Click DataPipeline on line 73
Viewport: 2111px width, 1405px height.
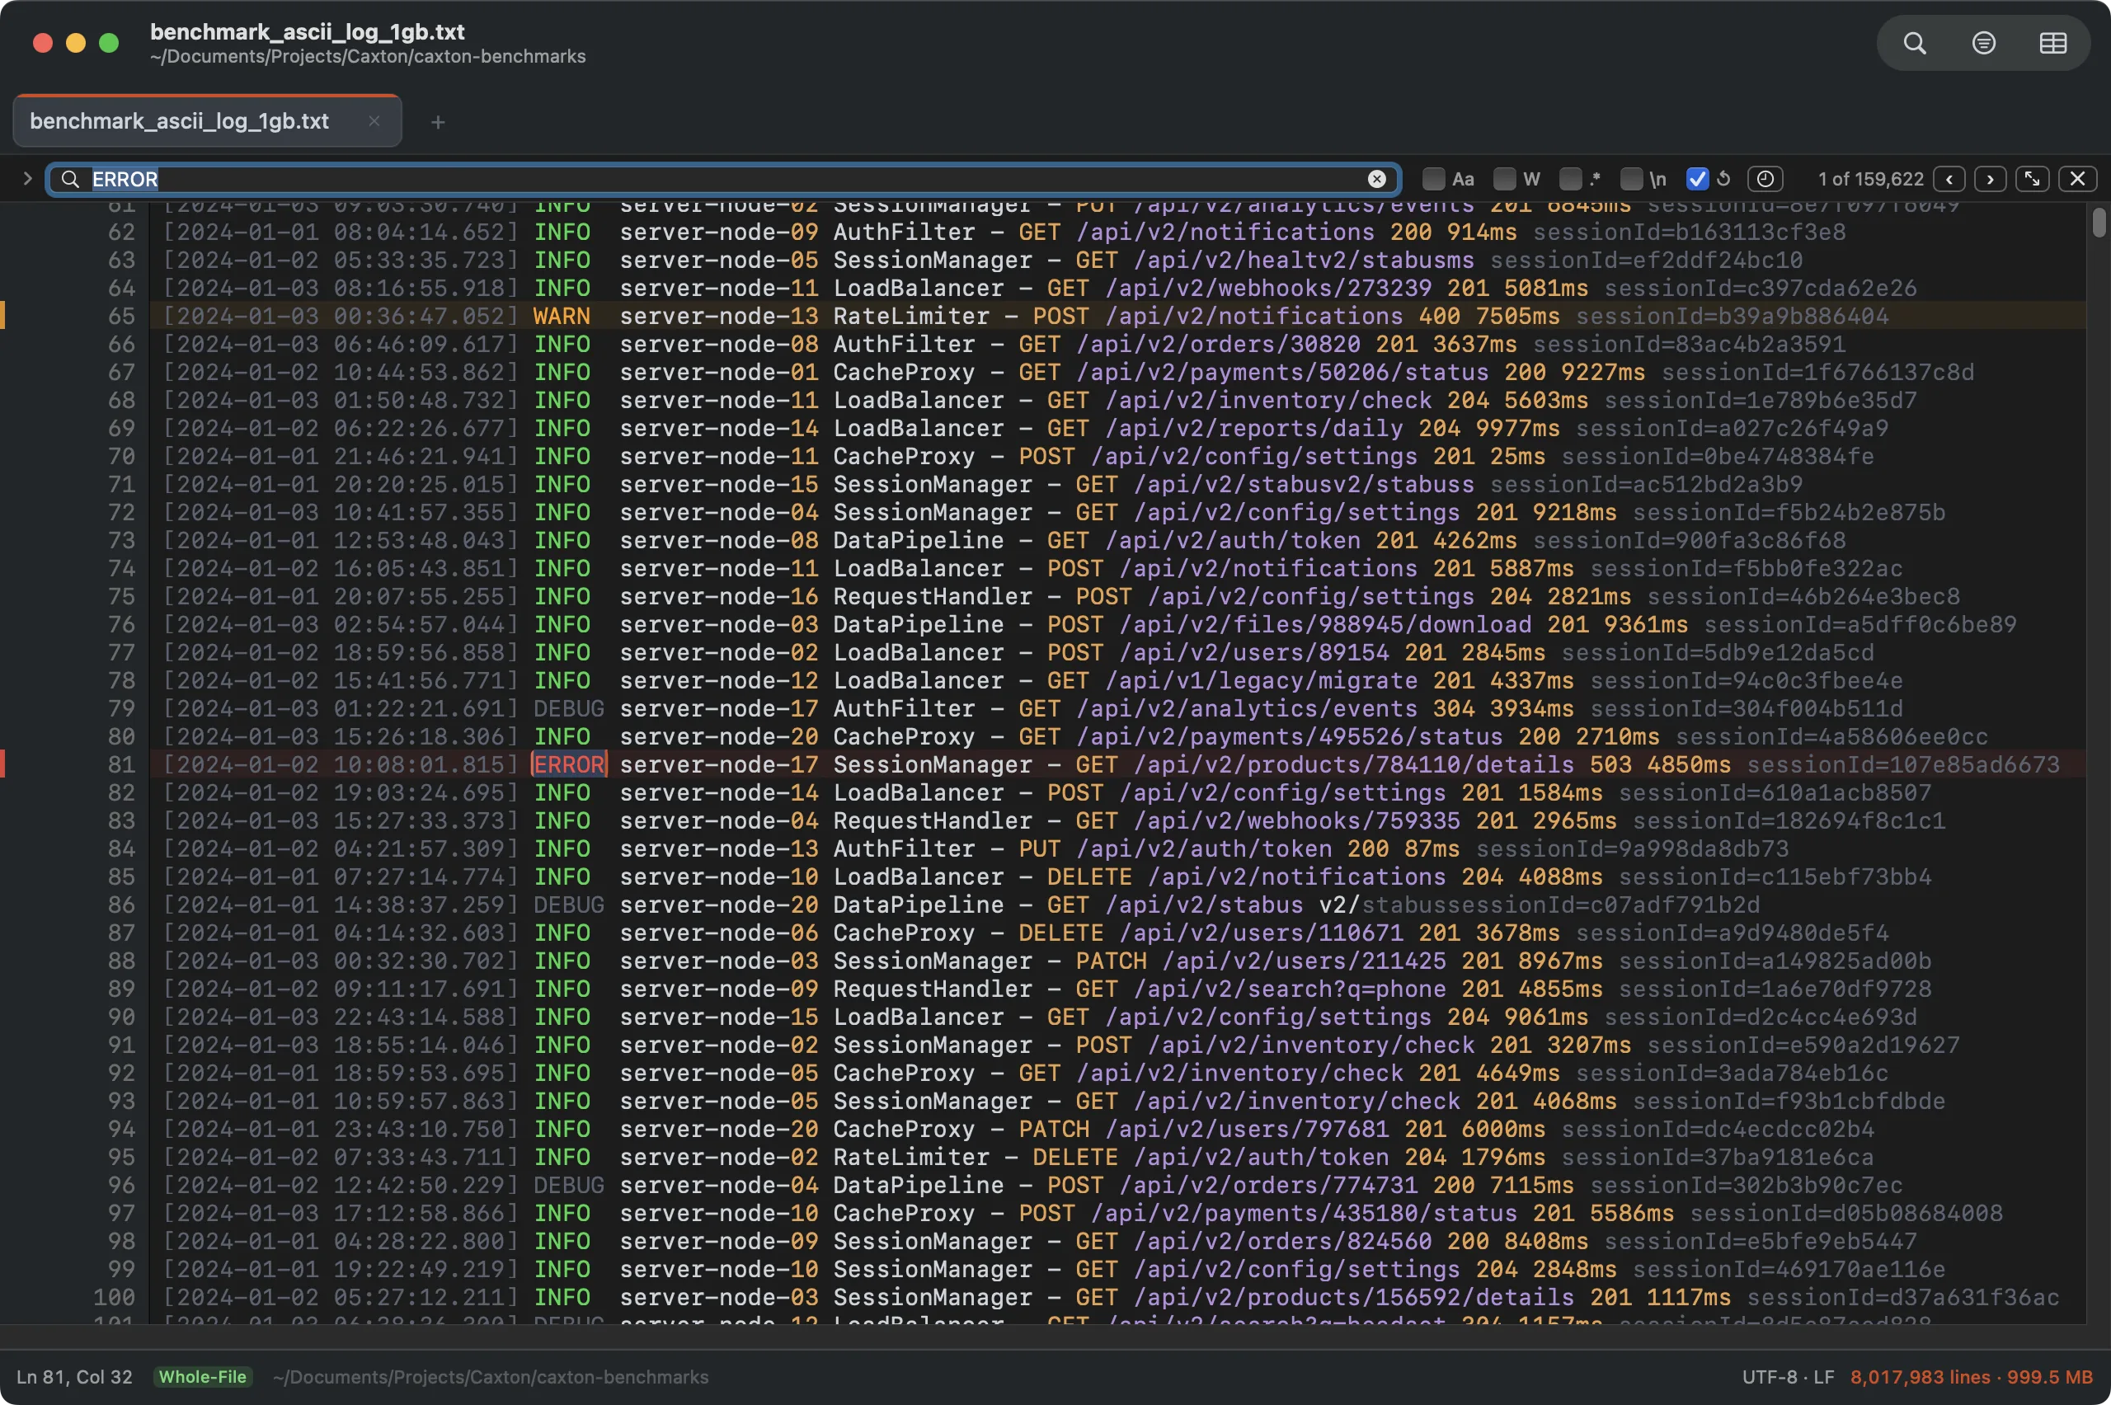(919, 540)
